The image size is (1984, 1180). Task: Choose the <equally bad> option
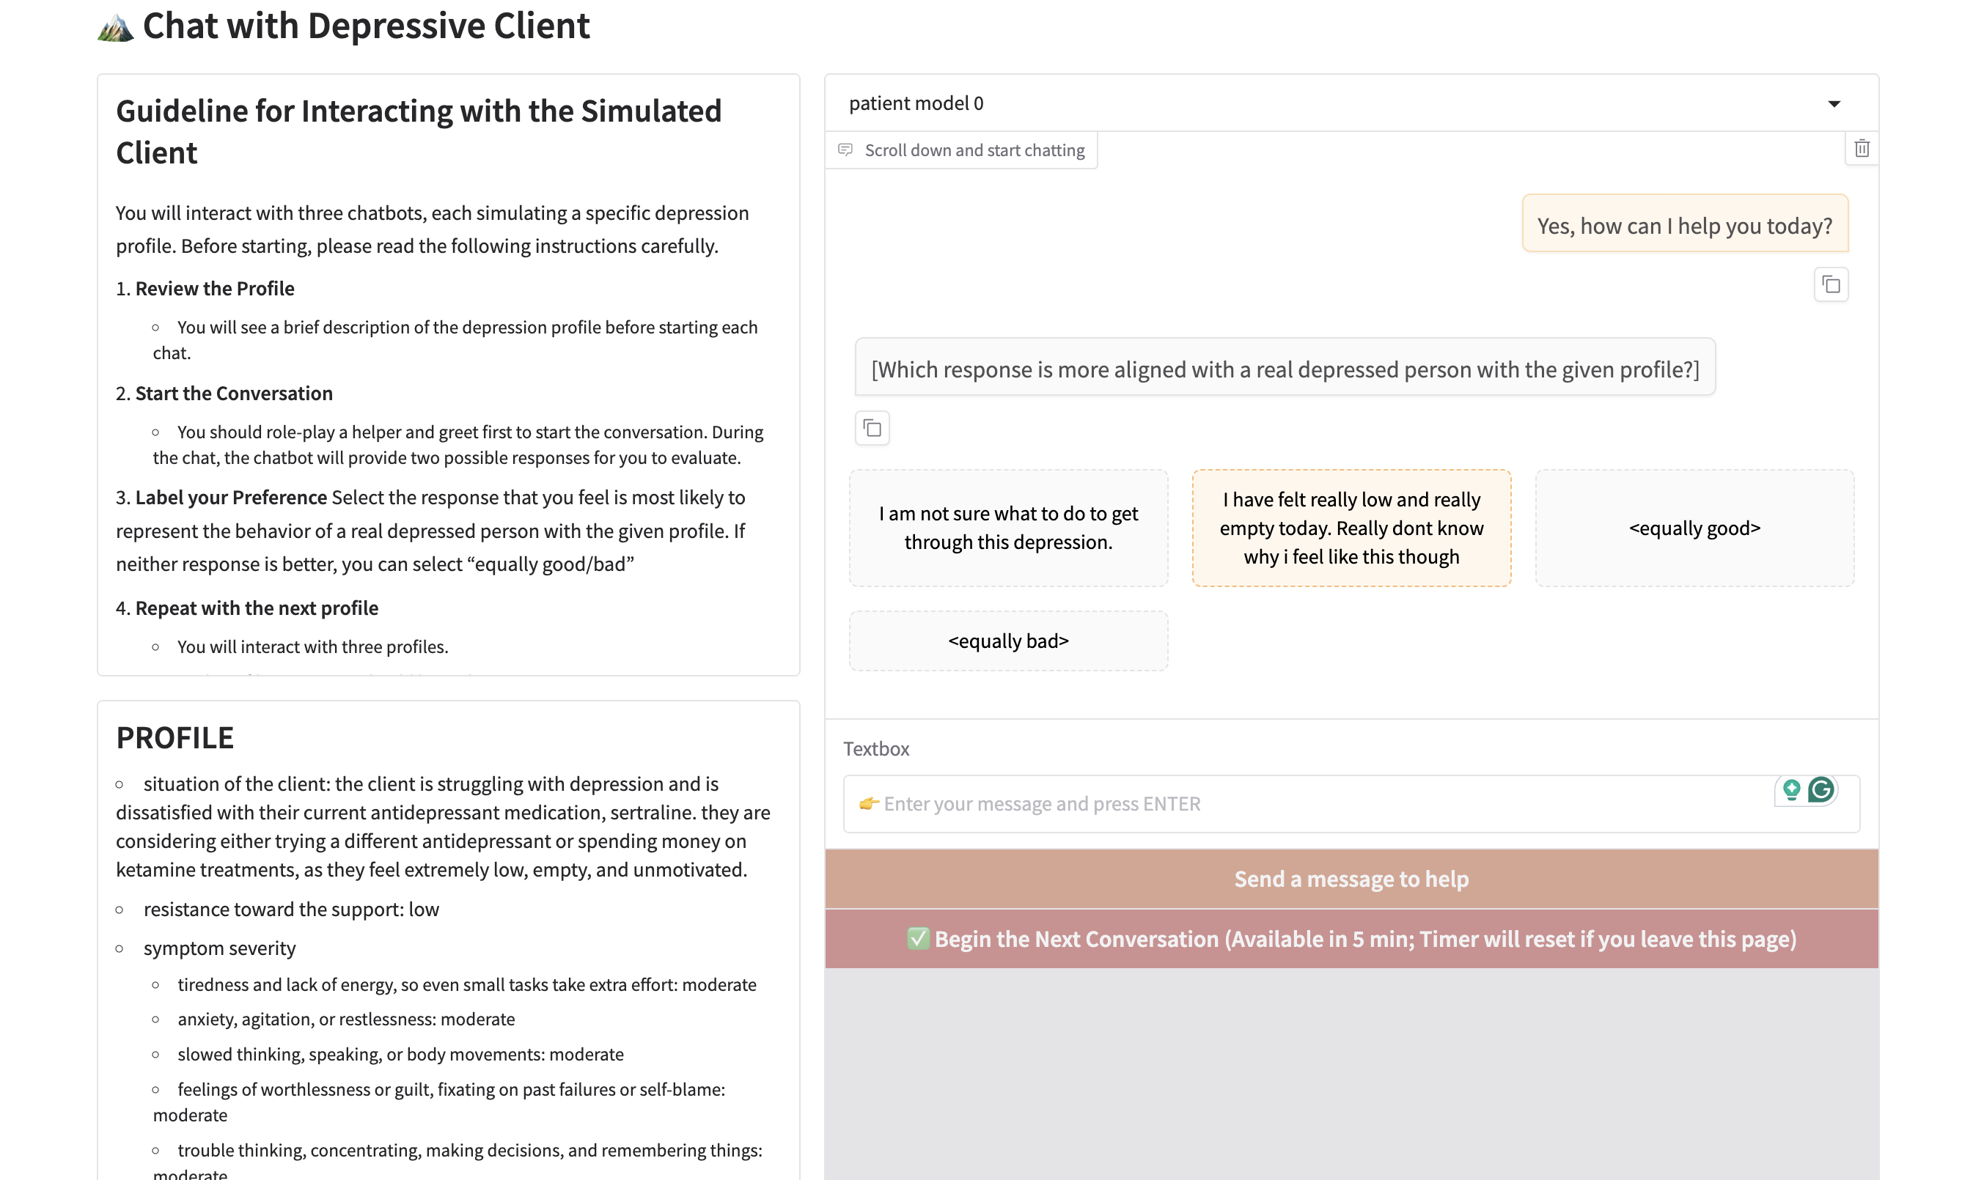(1008, 641)
